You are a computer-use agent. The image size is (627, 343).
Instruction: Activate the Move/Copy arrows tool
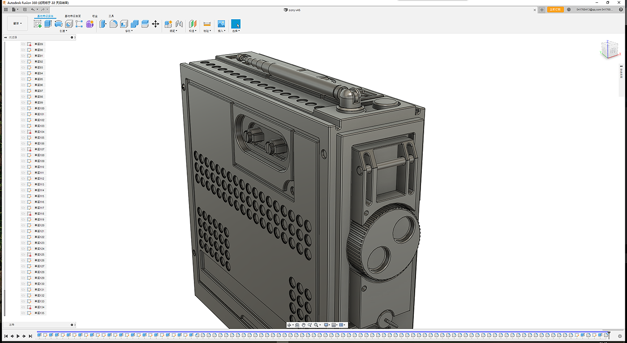click(155, 24)
